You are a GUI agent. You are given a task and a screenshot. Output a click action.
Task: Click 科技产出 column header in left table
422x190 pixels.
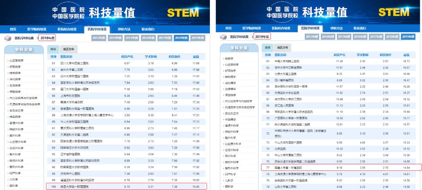coord(127,57)
